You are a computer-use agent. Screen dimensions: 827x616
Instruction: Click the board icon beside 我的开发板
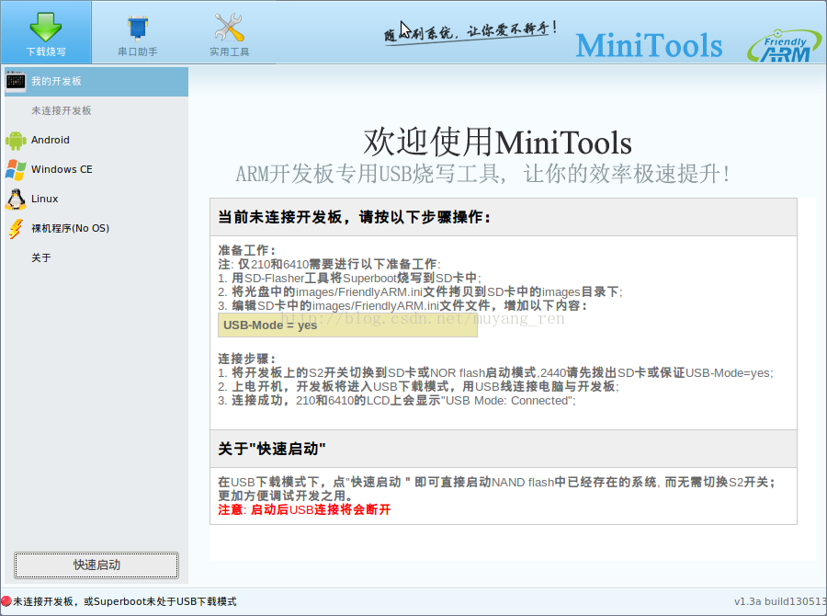(x=16, y=81)
